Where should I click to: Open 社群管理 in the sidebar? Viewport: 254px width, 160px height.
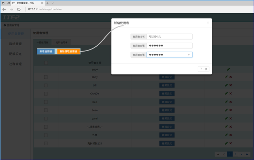click(15, 64)
